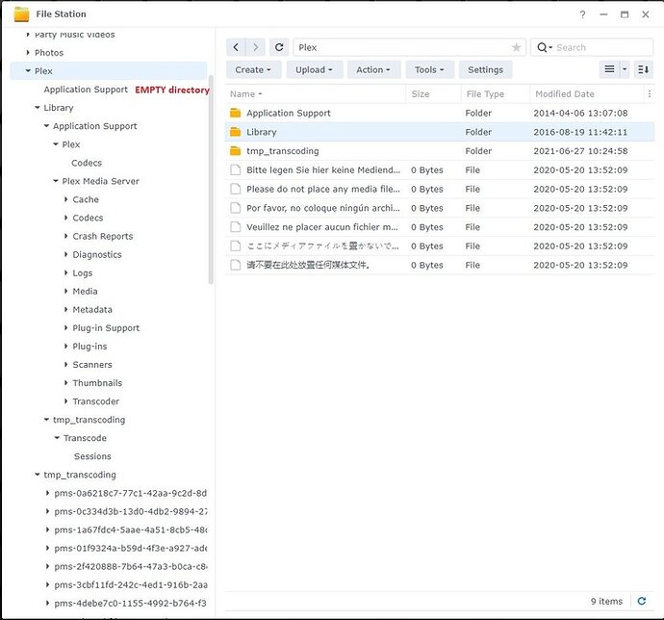The width and height of the screenshot is (664, 620).
Task: Select Transcoder folder in tree
Action: (x=95, y=401)
